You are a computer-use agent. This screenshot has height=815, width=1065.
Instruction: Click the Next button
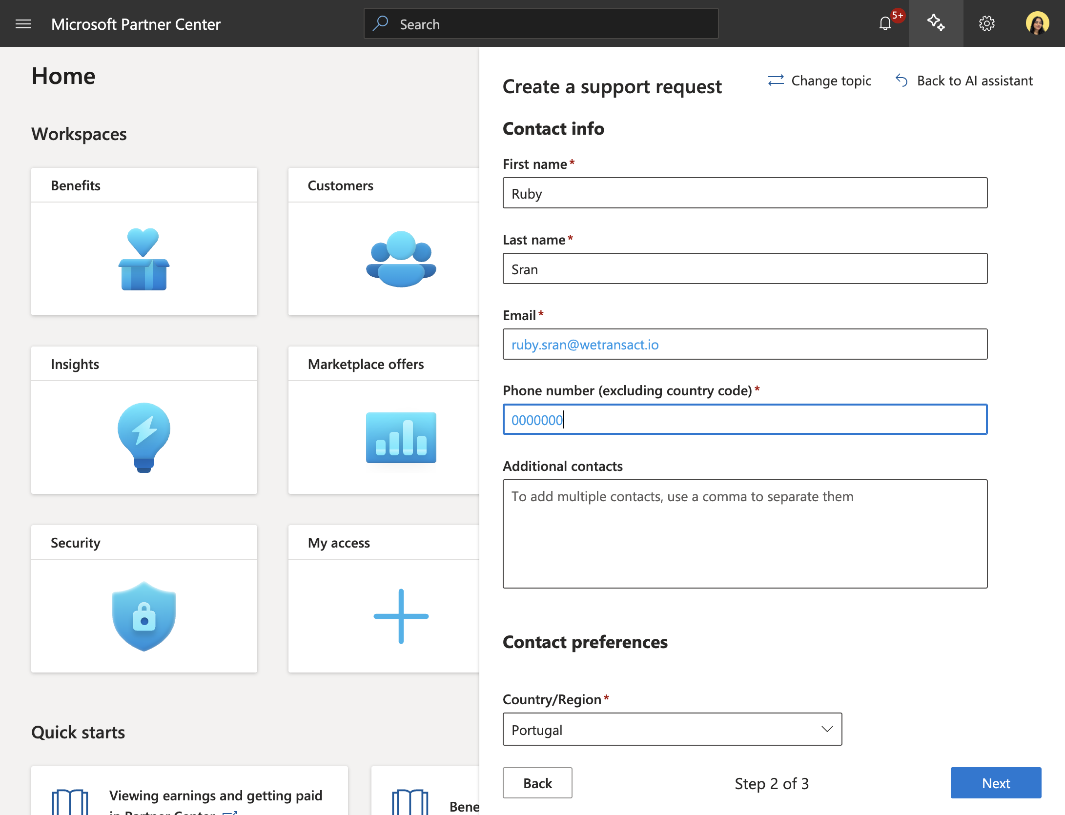pyautogui.click(x=996, y=783)
